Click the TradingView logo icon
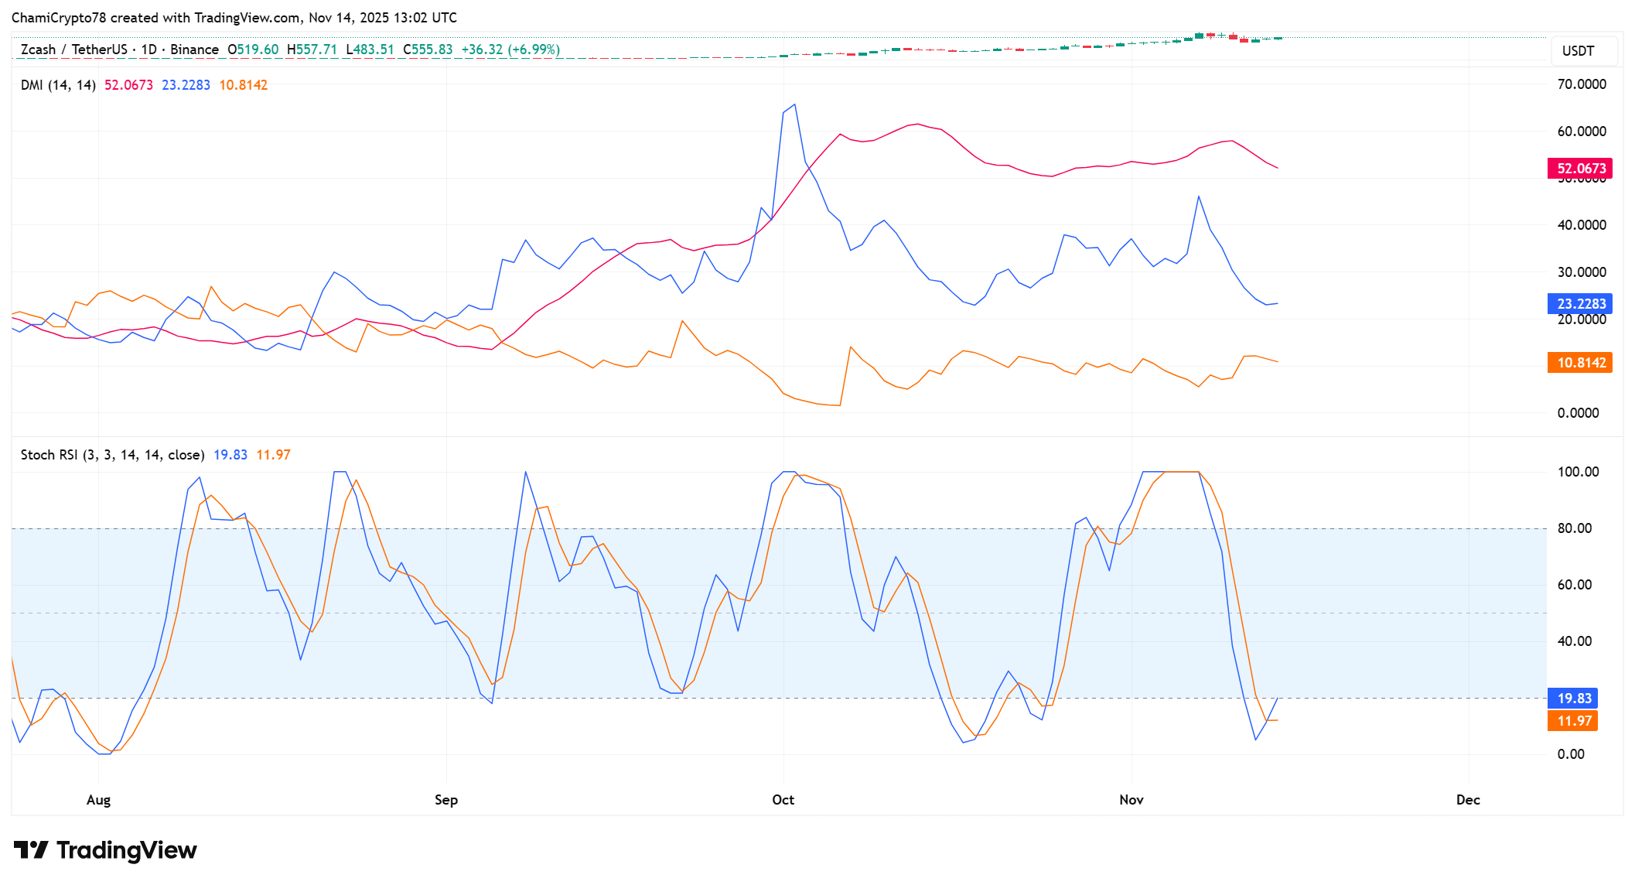The height and width of the screenshot is (885, 1635). pos(32,849)
